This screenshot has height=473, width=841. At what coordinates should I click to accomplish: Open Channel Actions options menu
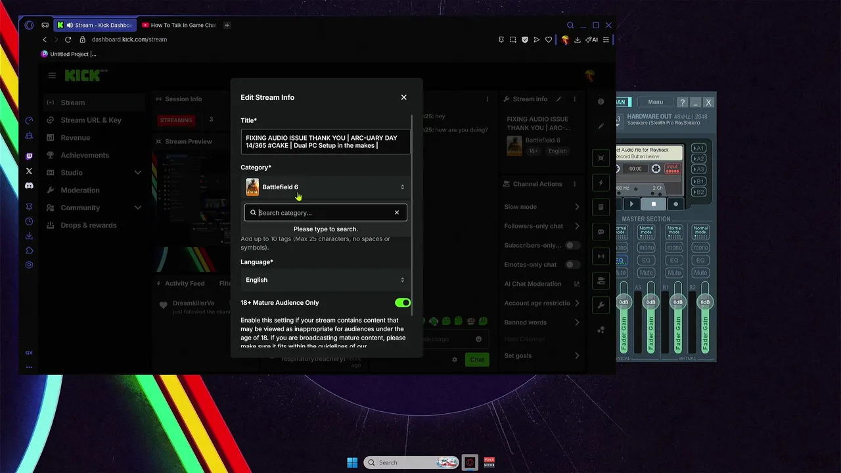tap(575, 184)
